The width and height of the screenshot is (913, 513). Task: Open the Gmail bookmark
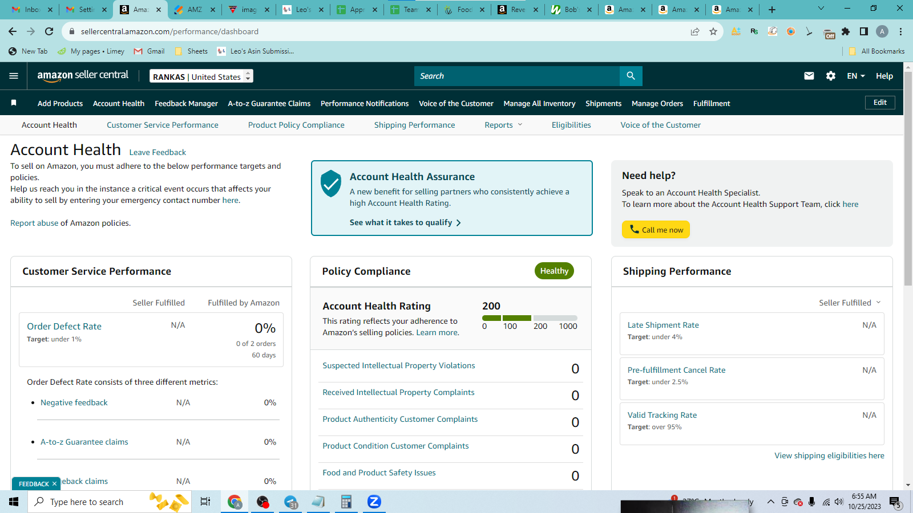[150, 51]
